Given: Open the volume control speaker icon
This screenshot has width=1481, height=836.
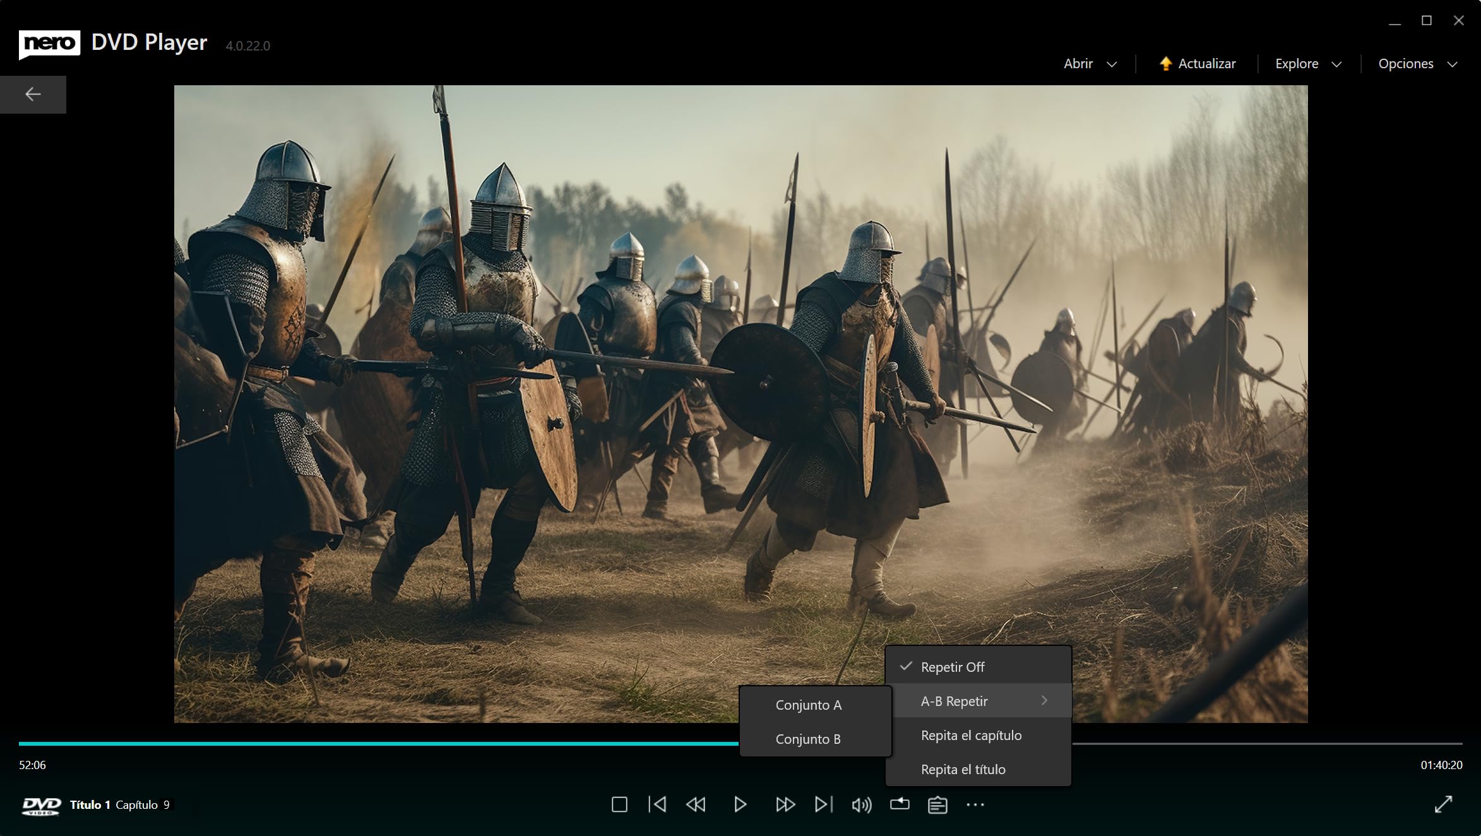Looking at the screenshot, I should [862, 805].
